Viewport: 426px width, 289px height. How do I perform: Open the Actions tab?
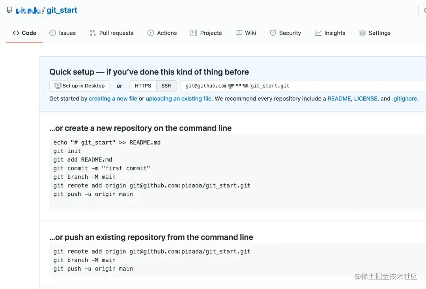click(x=162, y=33)
